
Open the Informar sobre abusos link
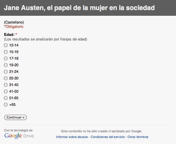coord(72,137)
